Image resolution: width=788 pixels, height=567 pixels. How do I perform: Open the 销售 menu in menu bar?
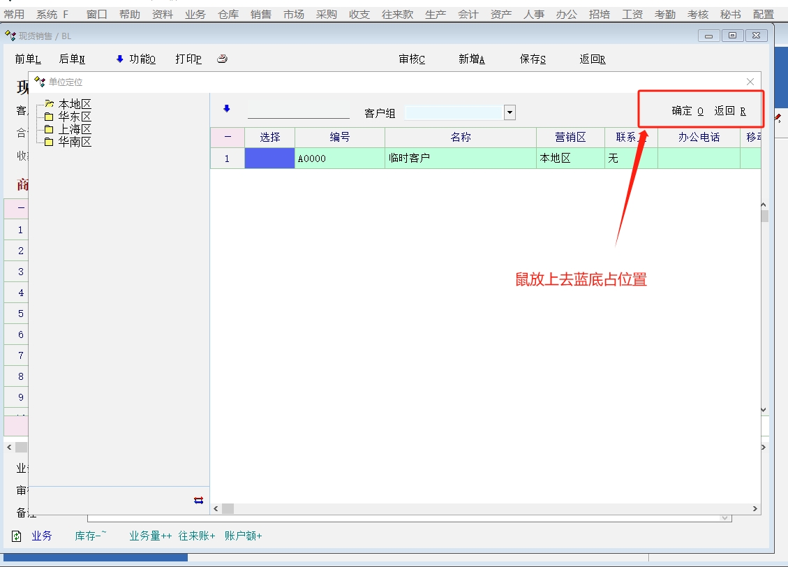coord(260,14)
